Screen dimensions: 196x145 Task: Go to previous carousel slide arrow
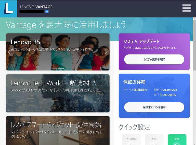[9, 52]
